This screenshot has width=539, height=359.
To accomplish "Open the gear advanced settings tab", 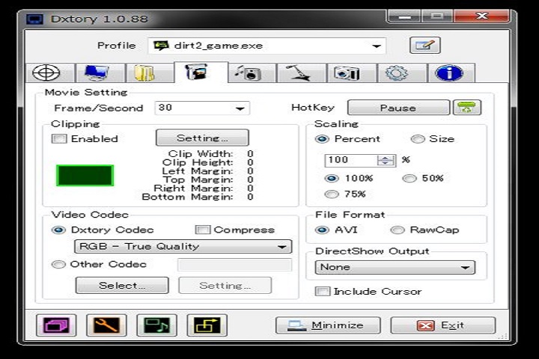I will tap(401, 73).
